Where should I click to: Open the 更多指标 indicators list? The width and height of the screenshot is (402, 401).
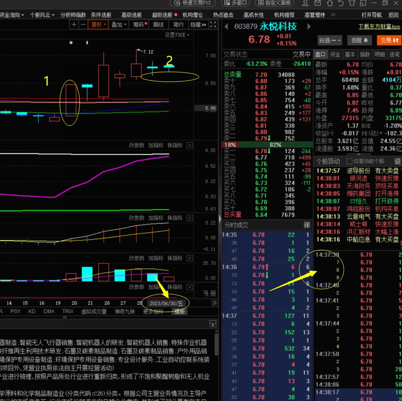[153, 312]
